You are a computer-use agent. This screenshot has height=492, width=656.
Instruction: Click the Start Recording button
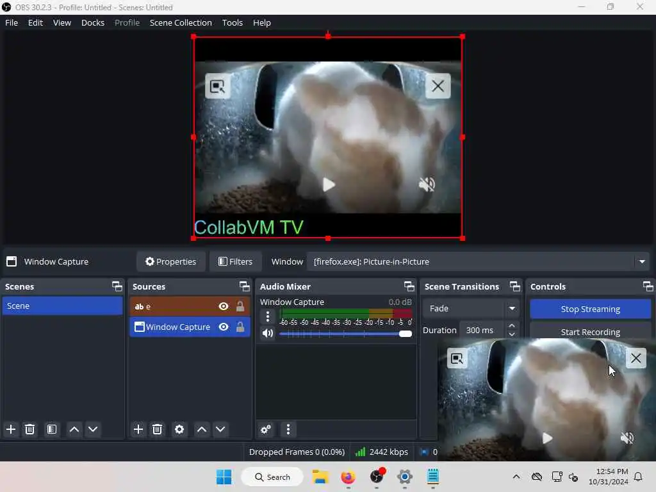tap(590, 332)
